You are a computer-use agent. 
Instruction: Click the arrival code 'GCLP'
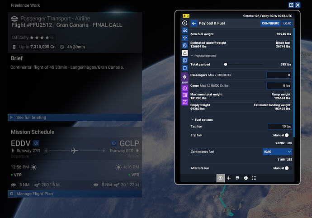click(x=129, y=143)
